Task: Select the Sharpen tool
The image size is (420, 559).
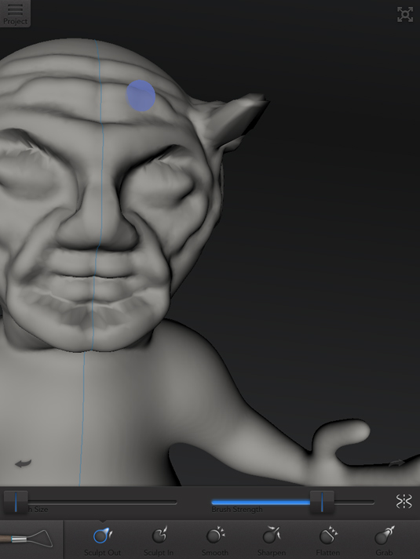Action: (x=271, y=541)
